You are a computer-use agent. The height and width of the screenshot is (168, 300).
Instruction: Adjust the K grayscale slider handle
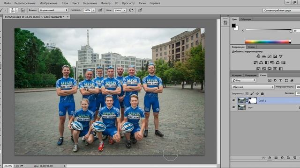click(x=291, y=31)
